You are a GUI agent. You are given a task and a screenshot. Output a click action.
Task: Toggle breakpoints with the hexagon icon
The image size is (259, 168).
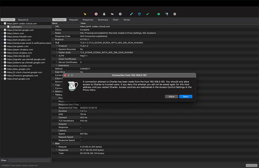pos(120,14)
